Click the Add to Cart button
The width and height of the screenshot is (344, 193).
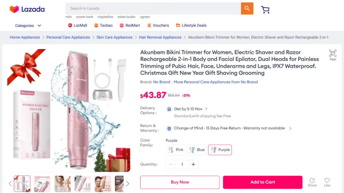pos(262,182)
